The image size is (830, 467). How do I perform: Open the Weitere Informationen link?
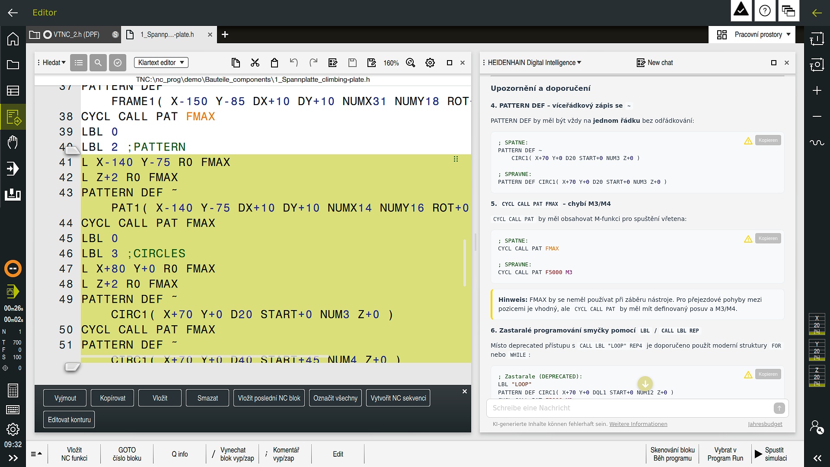click(638, 424)
